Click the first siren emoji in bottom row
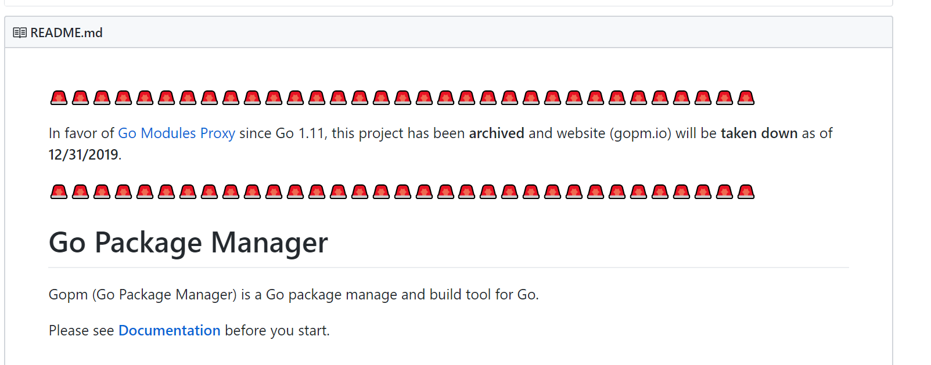 (x=59, y=191)
